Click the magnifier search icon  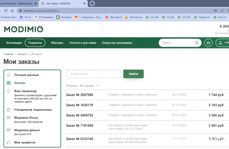pyautogui.click(x=197, y=43)
